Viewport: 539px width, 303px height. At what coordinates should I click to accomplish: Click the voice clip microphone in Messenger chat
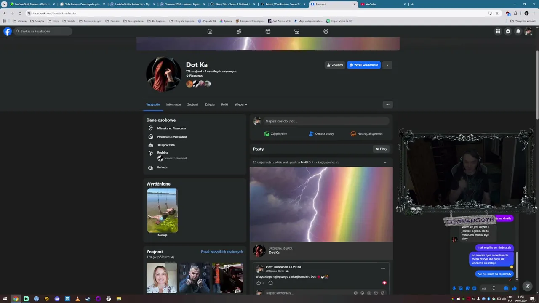click(454, 288)
